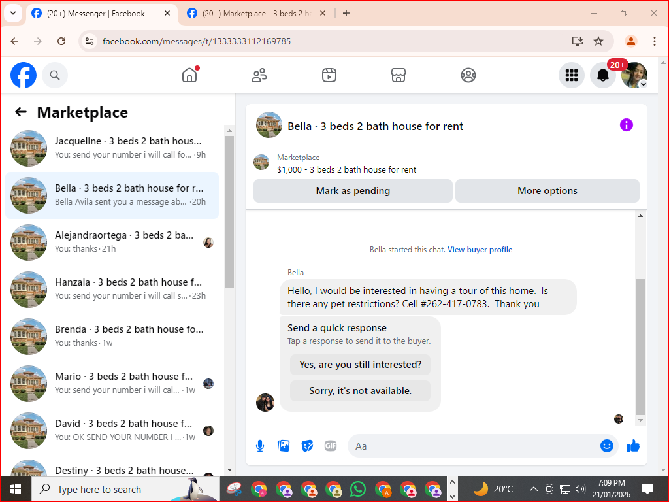The image size is (669, 502).
Task: Record a voice clip with microphone icon
Action: tap(260, 446)
